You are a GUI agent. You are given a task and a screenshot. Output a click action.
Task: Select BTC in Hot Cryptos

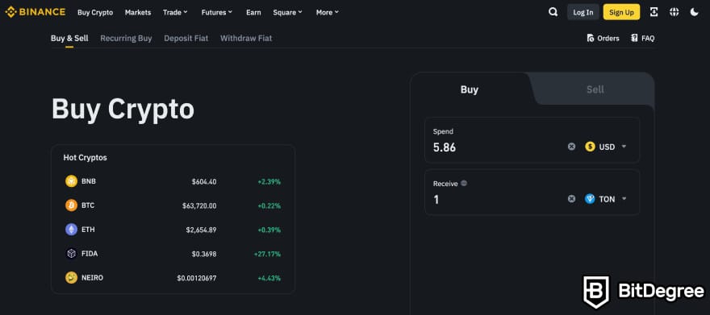[x=173, y=205]
